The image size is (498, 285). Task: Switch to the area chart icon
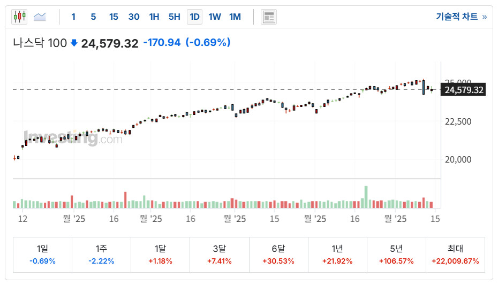coord(40,17)
